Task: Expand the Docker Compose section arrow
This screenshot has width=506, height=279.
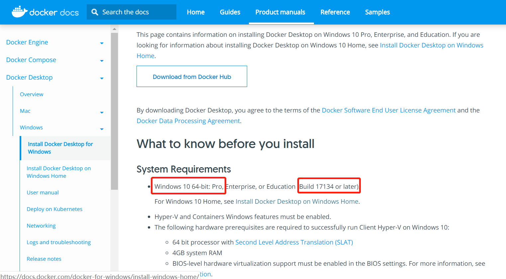Action: pyautogui.click(x=102, y=61)
